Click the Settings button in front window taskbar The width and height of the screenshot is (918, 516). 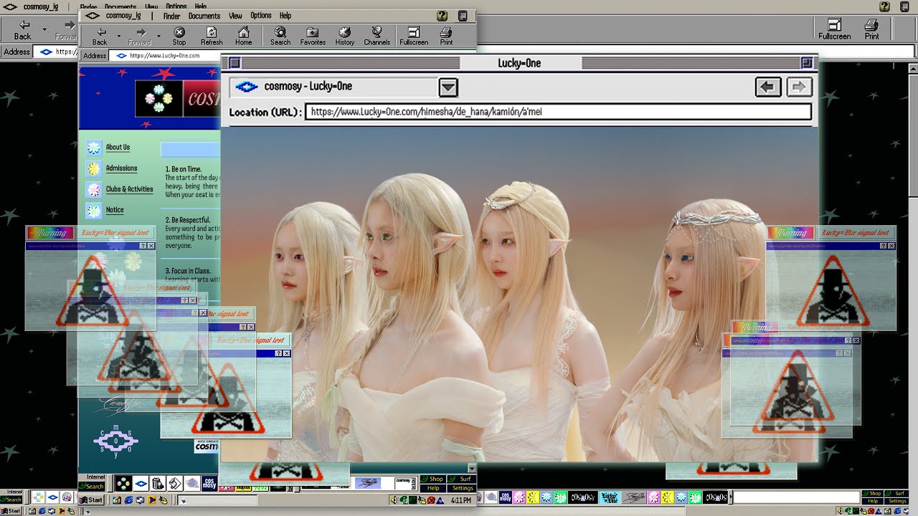pyautogui.click(x=463, y=488)
